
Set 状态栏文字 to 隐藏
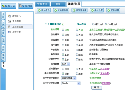[x=77, y=59]
